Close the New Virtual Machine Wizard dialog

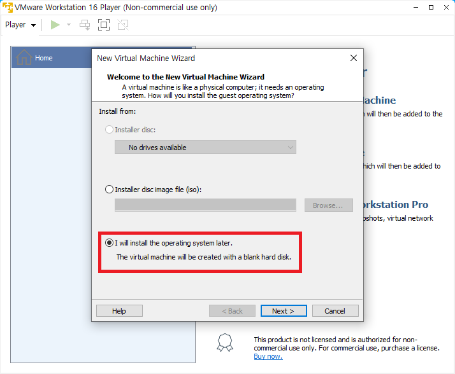pyautogui.click(x=354, y=58)
